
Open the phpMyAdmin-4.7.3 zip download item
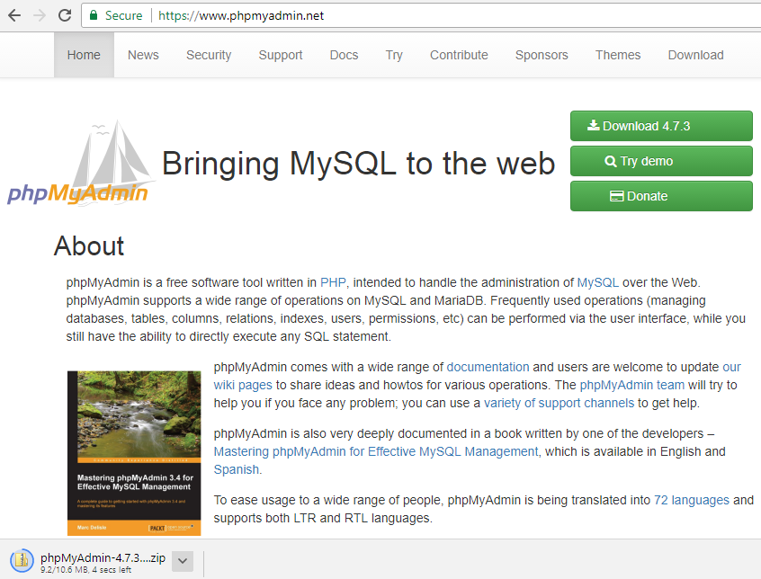pyautogui.click(x=103, y=557)
